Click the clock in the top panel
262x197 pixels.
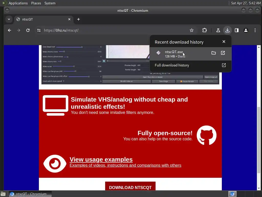(246, 3)
